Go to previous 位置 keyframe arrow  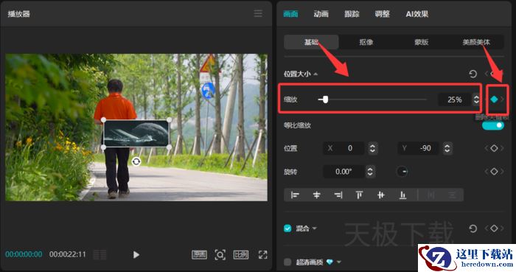pyautogui.click(x=486, y=148)
